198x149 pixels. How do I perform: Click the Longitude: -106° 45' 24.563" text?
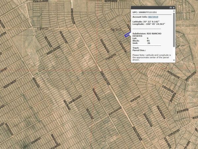(x=149, y=24)
